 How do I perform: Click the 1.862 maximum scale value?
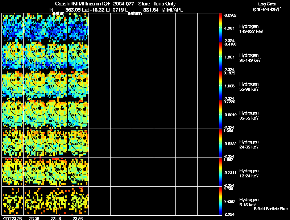point(228,160)
